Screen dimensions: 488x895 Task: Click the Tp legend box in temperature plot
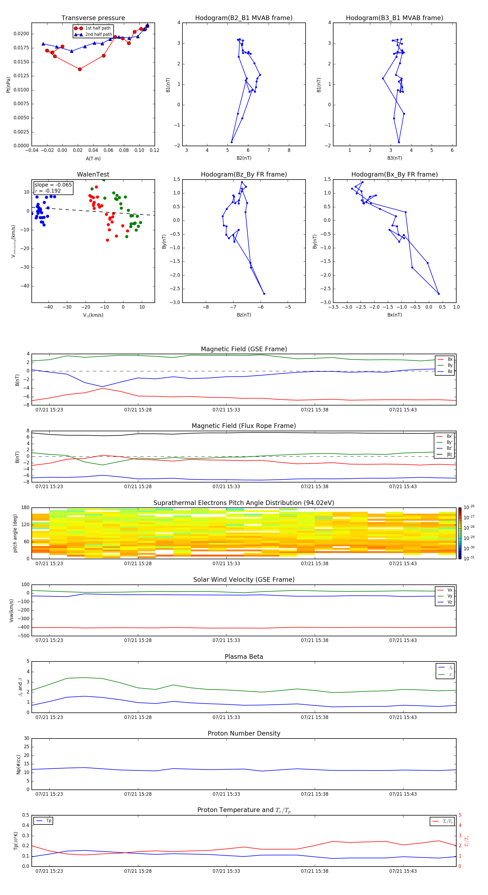coord(43,821)
